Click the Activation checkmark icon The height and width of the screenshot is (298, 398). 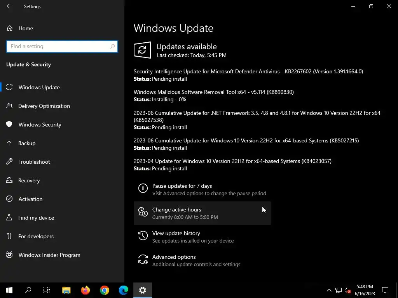click(9, 199)
